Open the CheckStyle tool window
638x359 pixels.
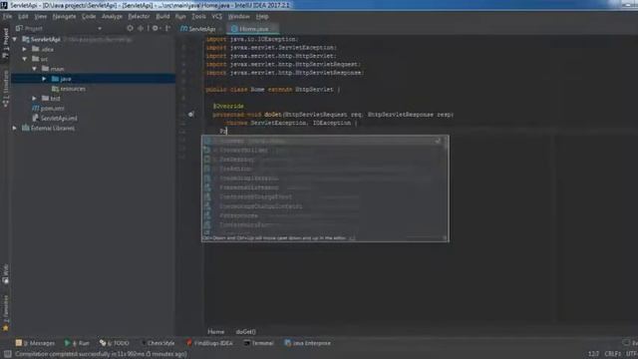pos(158,343)
